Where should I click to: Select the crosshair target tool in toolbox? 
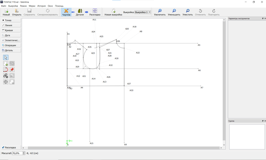point(6,82)
